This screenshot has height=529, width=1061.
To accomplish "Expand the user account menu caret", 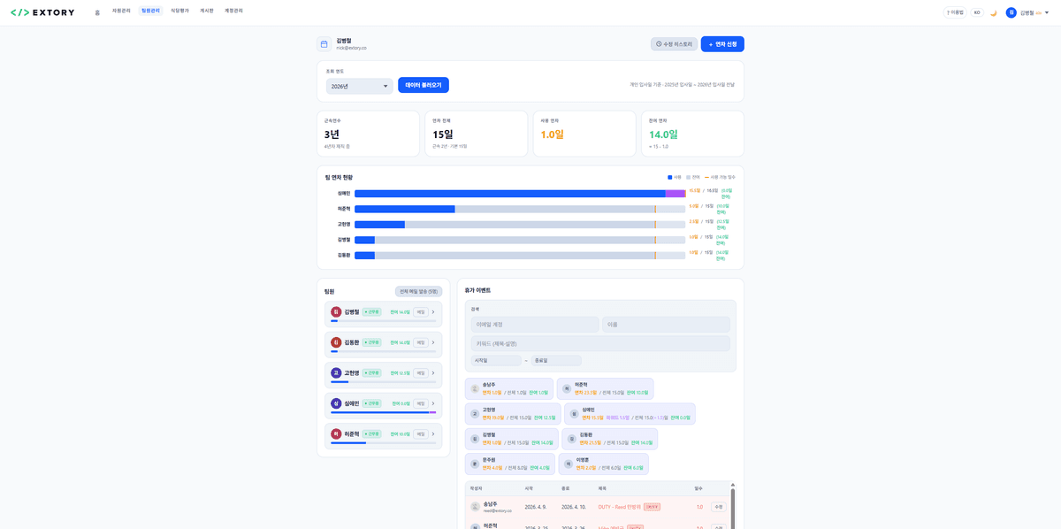I will [1047, 12].
